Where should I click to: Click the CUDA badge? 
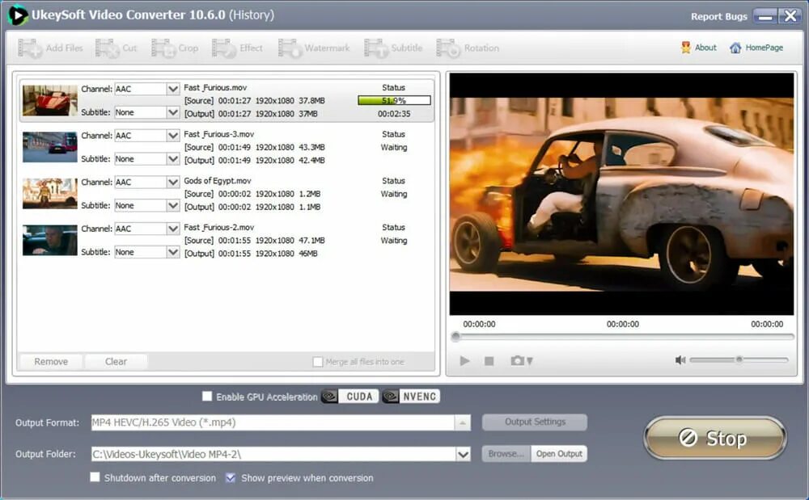tap(349, 397)
